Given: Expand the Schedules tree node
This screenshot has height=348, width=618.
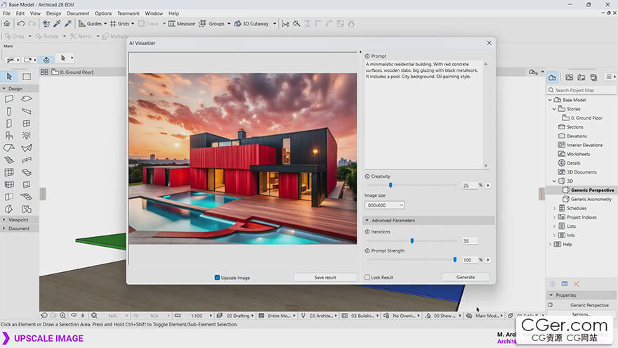Looking at the screenshot, I should (554, 208).
